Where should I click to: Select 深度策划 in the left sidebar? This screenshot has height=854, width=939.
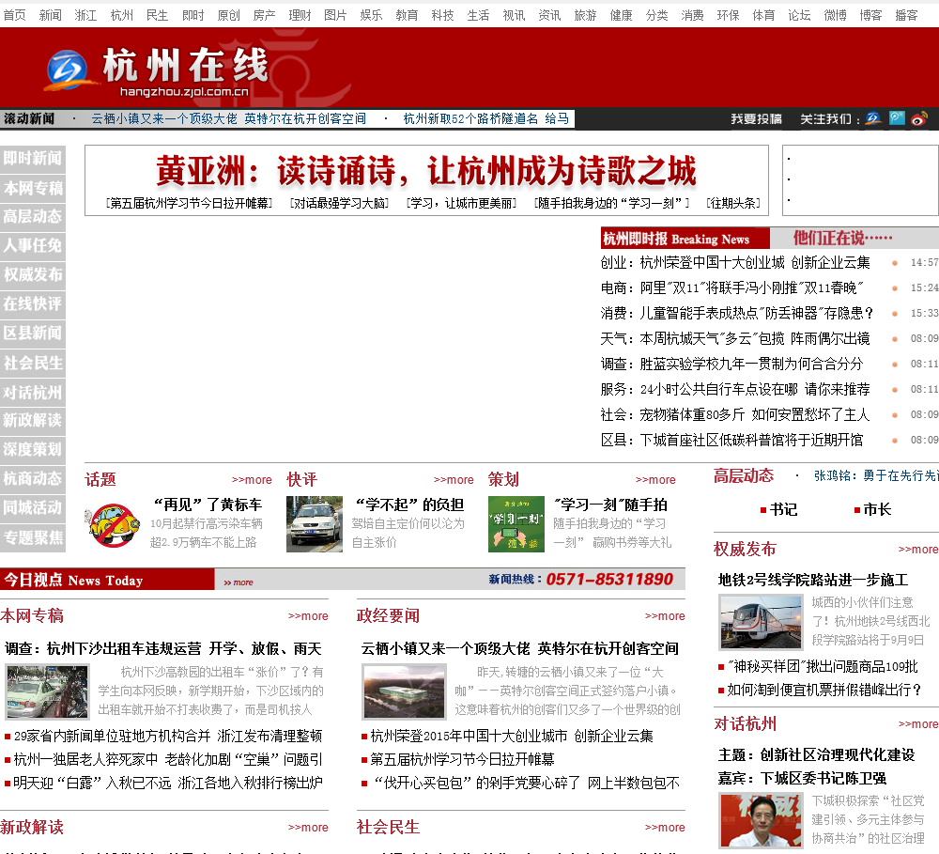32,449
